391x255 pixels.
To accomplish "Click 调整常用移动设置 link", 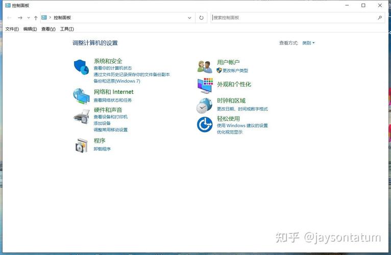I will (x=111, y=130).
